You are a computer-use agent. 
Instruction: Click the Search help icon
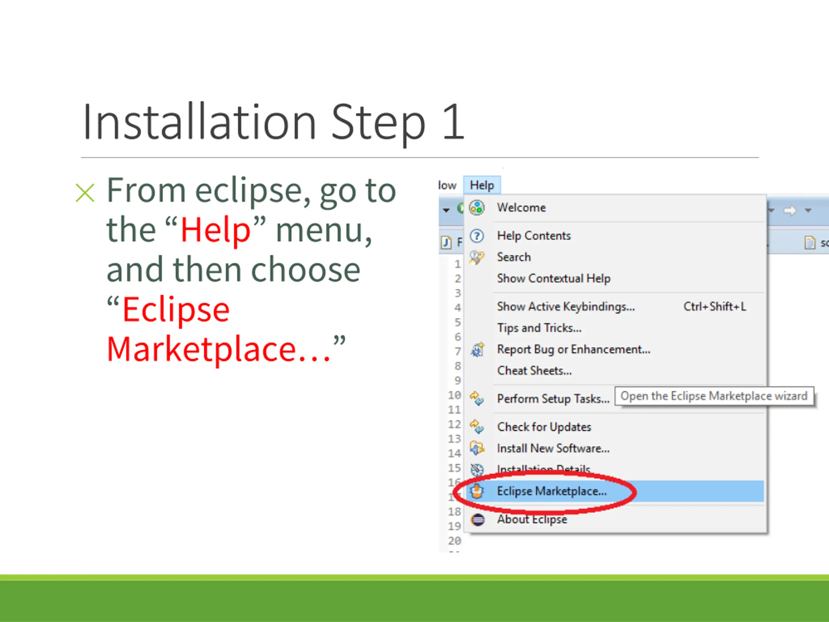(x=477, y=257)
